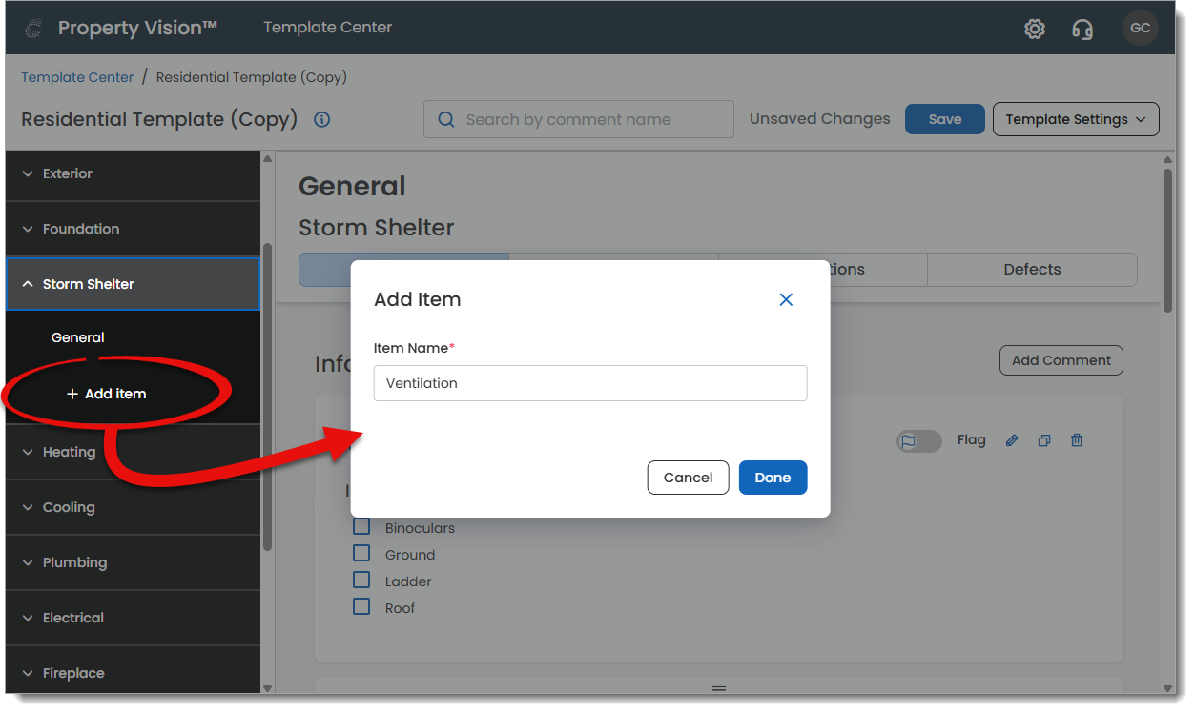Open the Template Settings dropdown
1195x713 pixels.
pos(1076,119)
